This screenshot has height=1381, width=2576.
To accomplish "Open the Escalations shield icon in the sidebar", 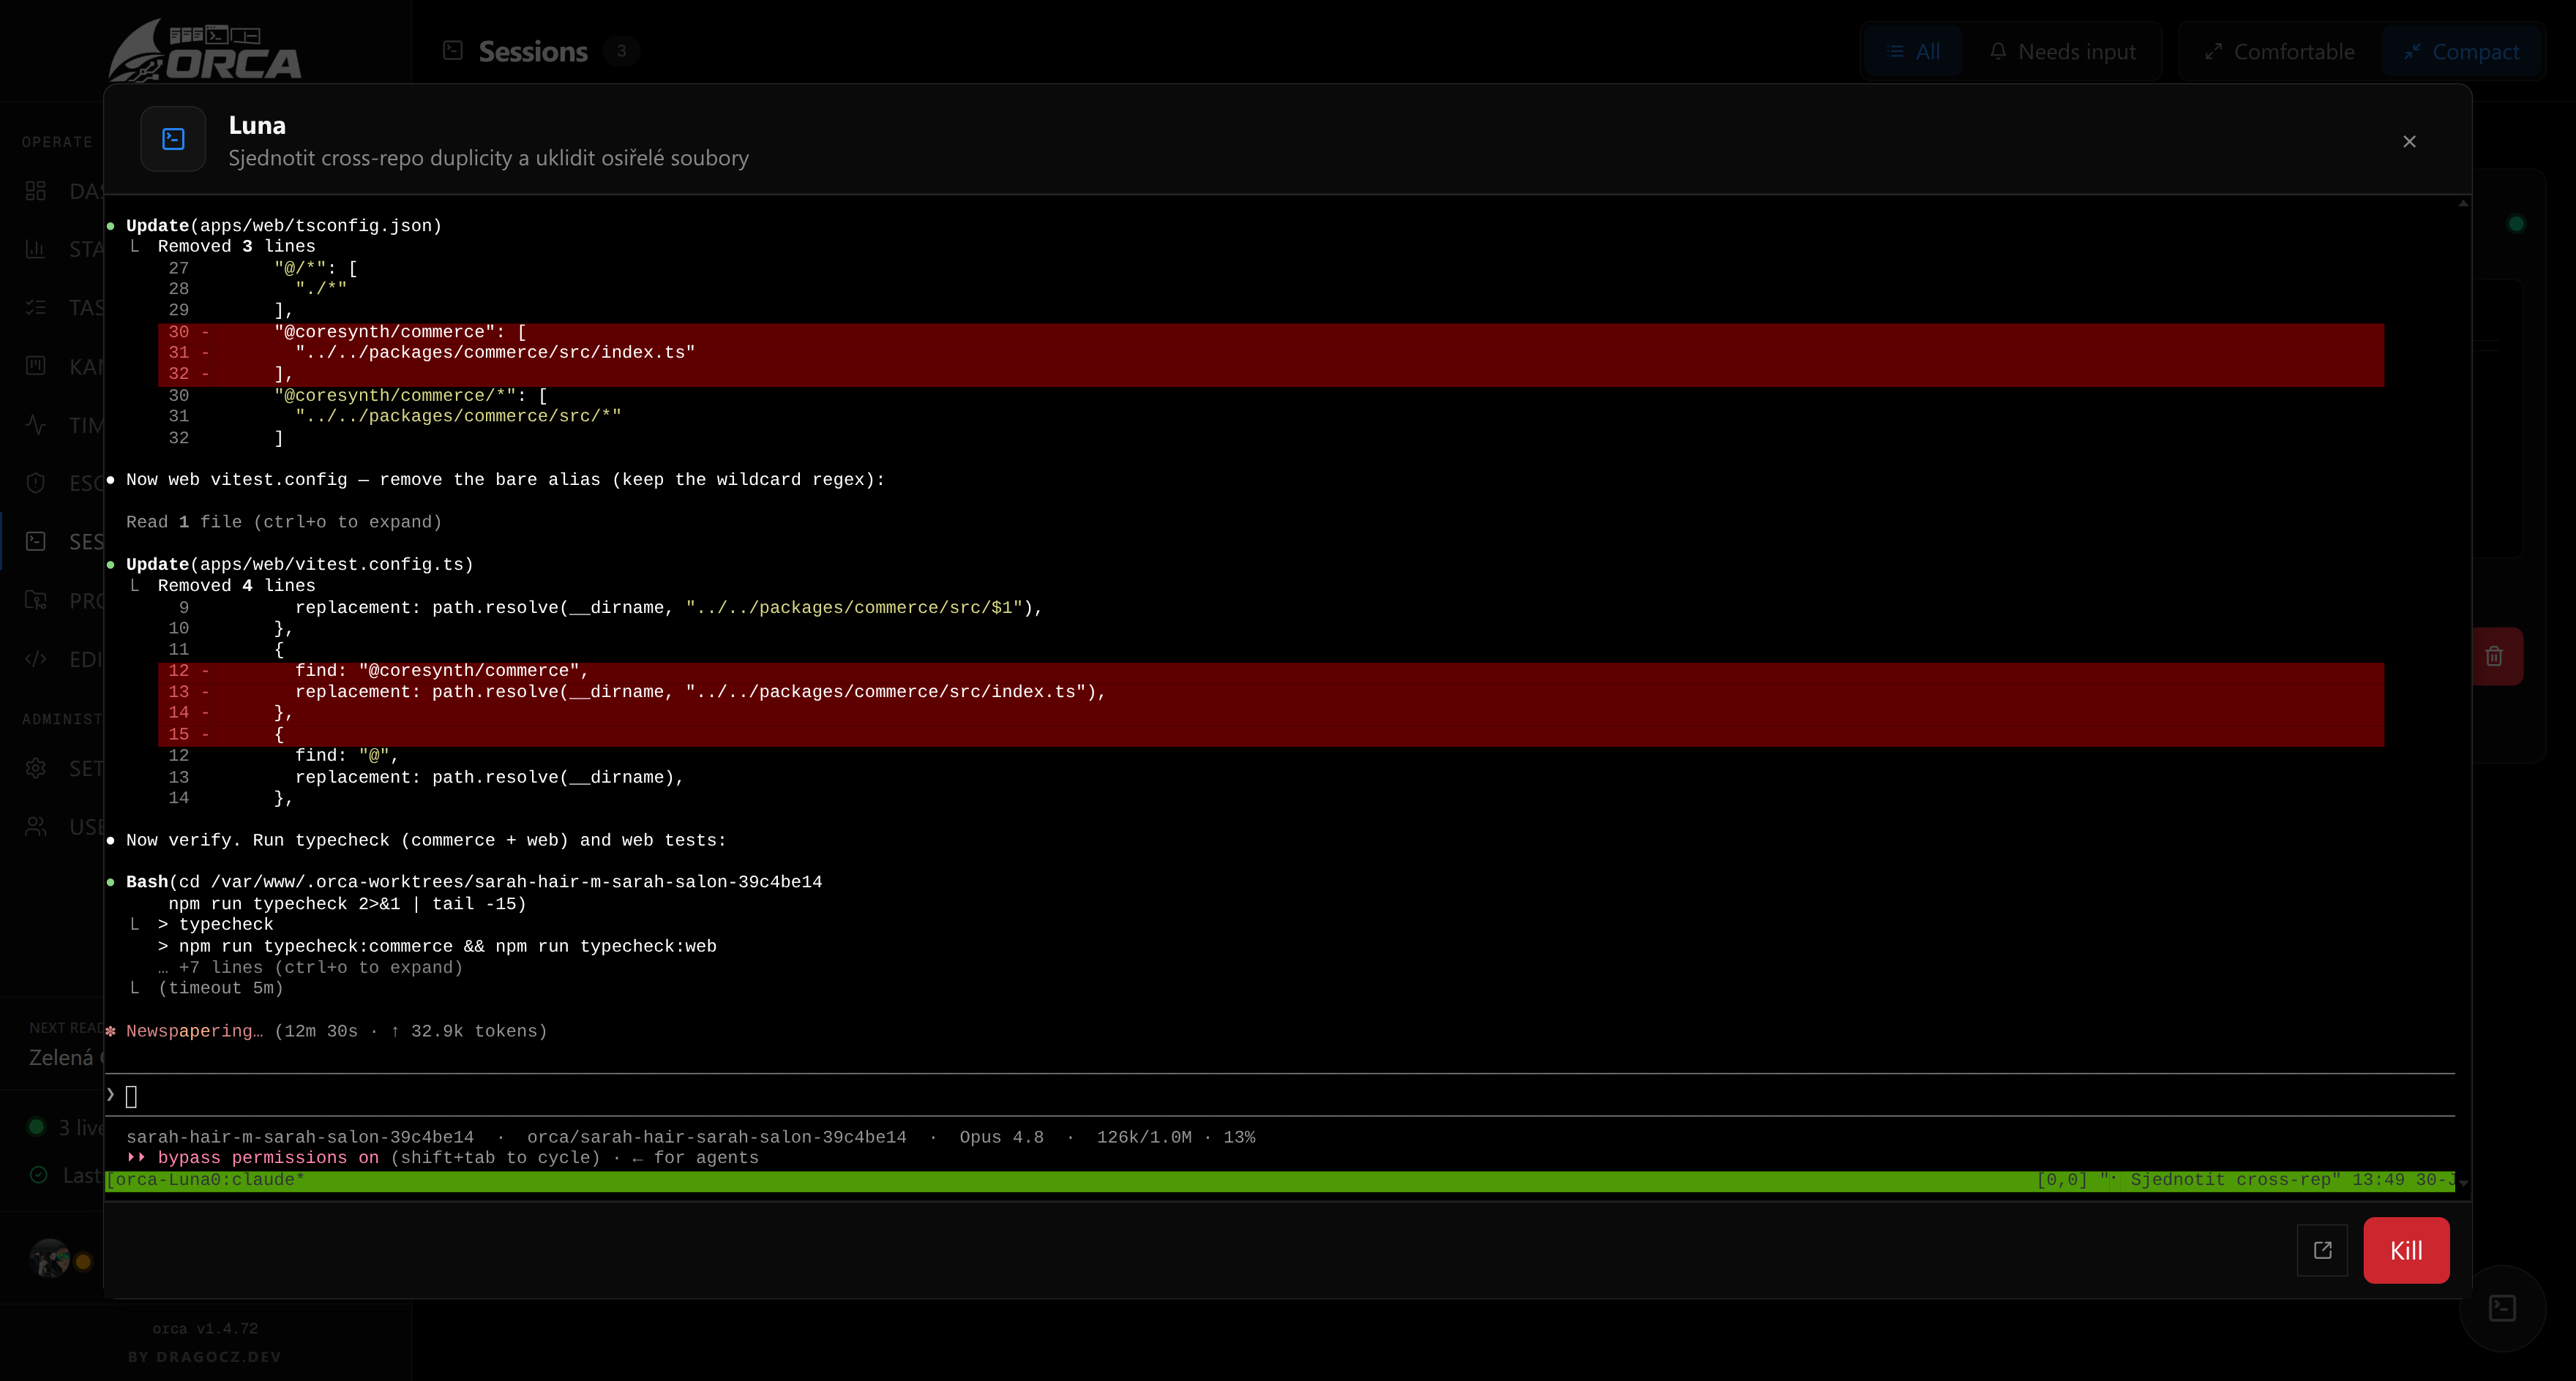I will coord(36,483).
